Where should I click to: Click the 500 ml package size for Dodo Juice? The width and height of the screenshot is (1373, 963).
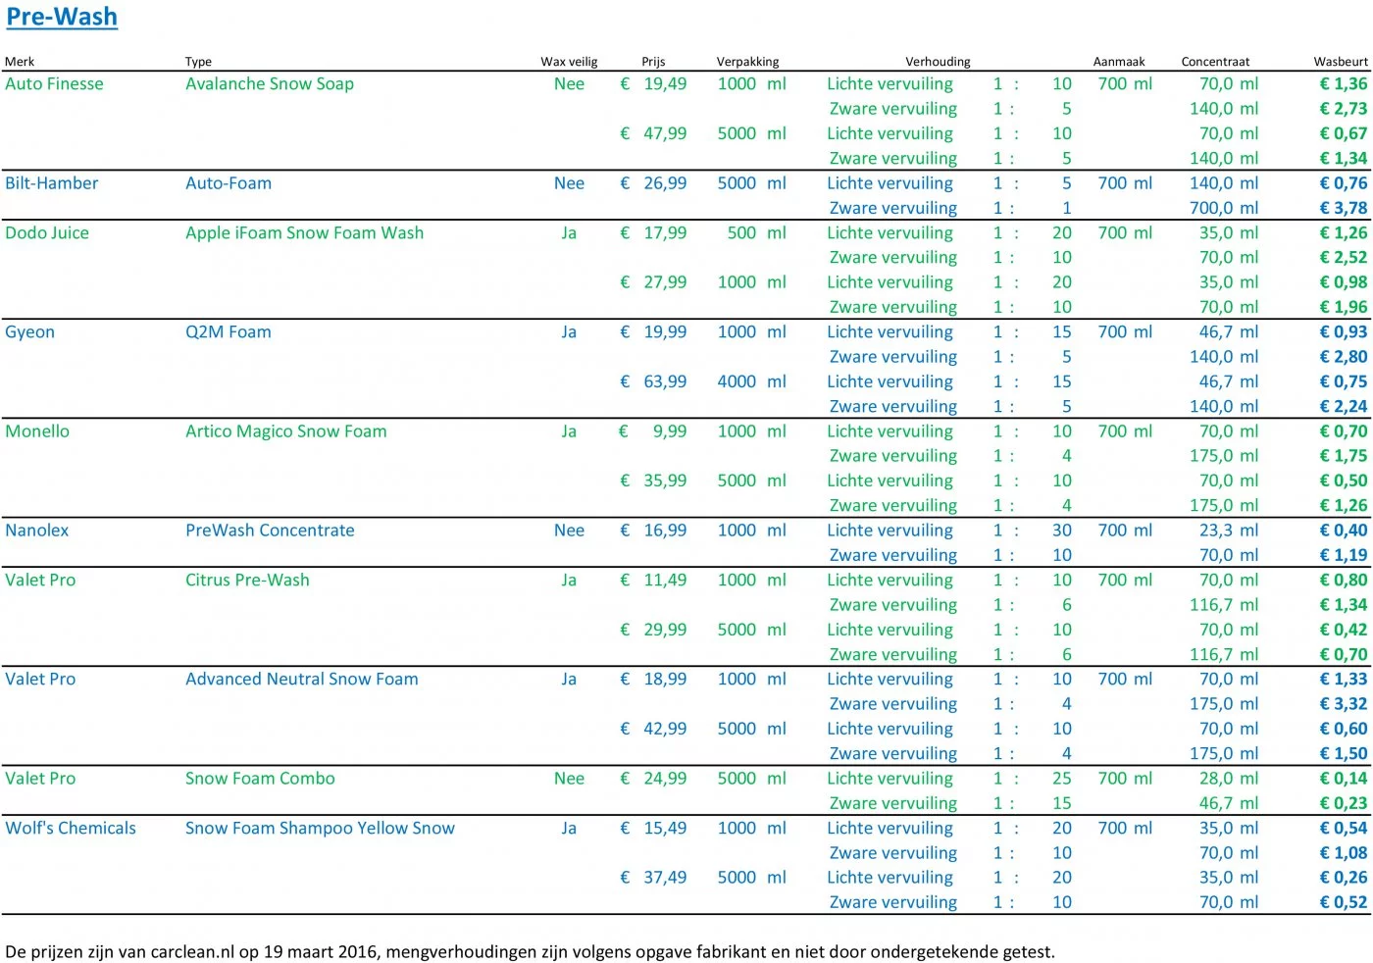tap(756, 232)
